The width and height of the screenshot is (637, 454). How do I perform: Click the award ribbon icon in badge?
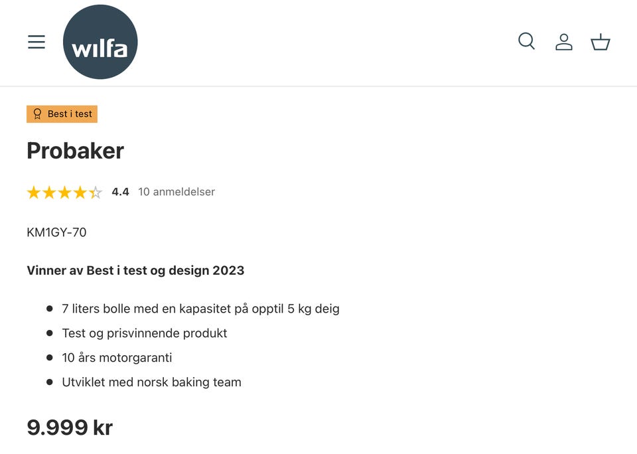(x=37, y=114)
